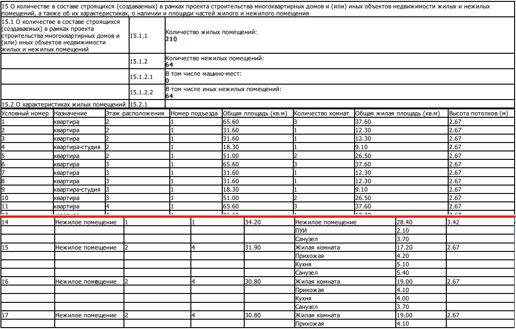Click the 'Назначение' column header
The height and width of the screenshot is (329, 516).
pyautogui.click(x=71, y=114)
